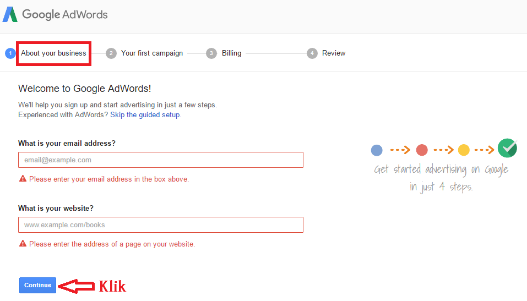Image resolution: width=527 pixels, height=301 pixels.
Task: Open the Billing step
Action: 231,53
